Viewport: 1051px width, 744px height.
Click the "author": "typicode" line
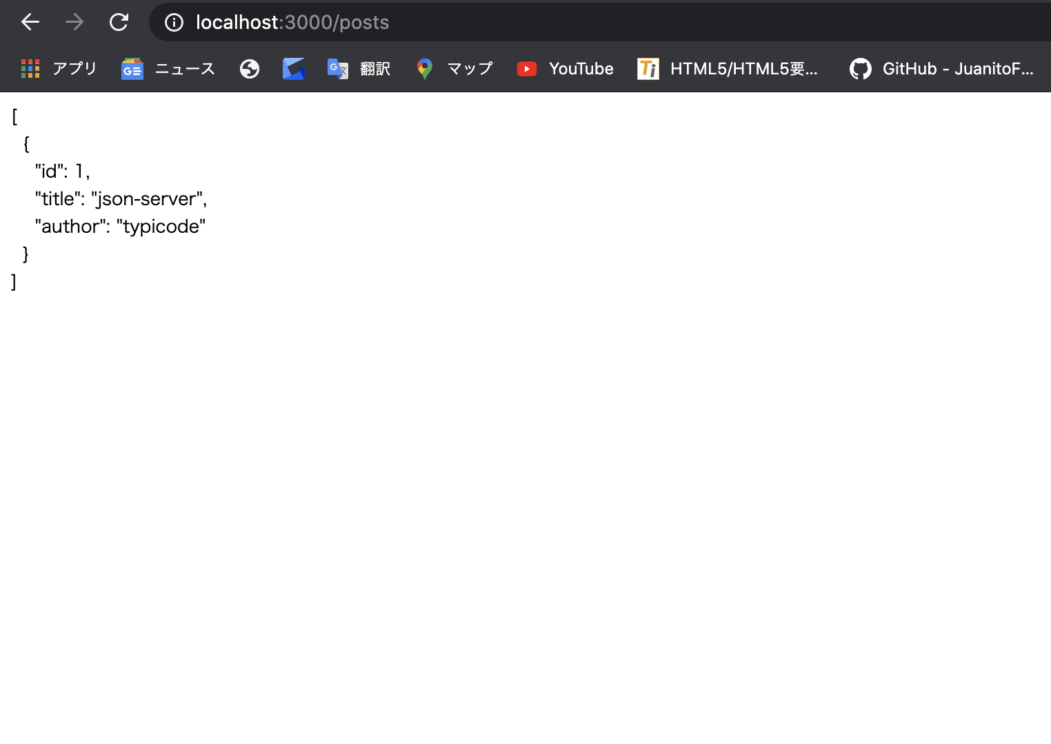(x=121, y=226)
